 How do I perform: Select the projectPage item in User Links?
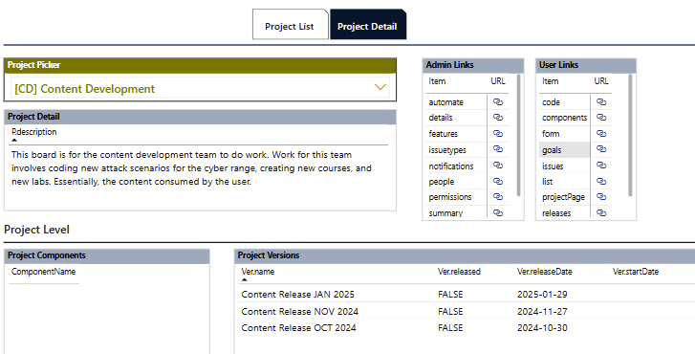coord(563,197)
